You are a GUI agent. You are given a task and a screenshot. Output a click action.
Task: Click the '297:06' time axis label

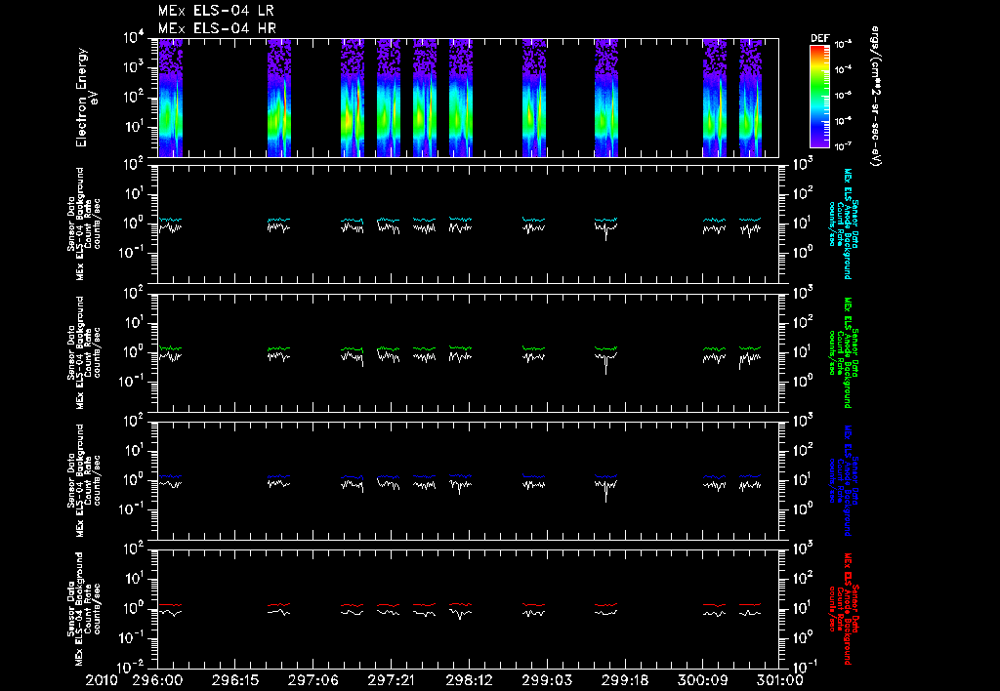pos(312,680)
